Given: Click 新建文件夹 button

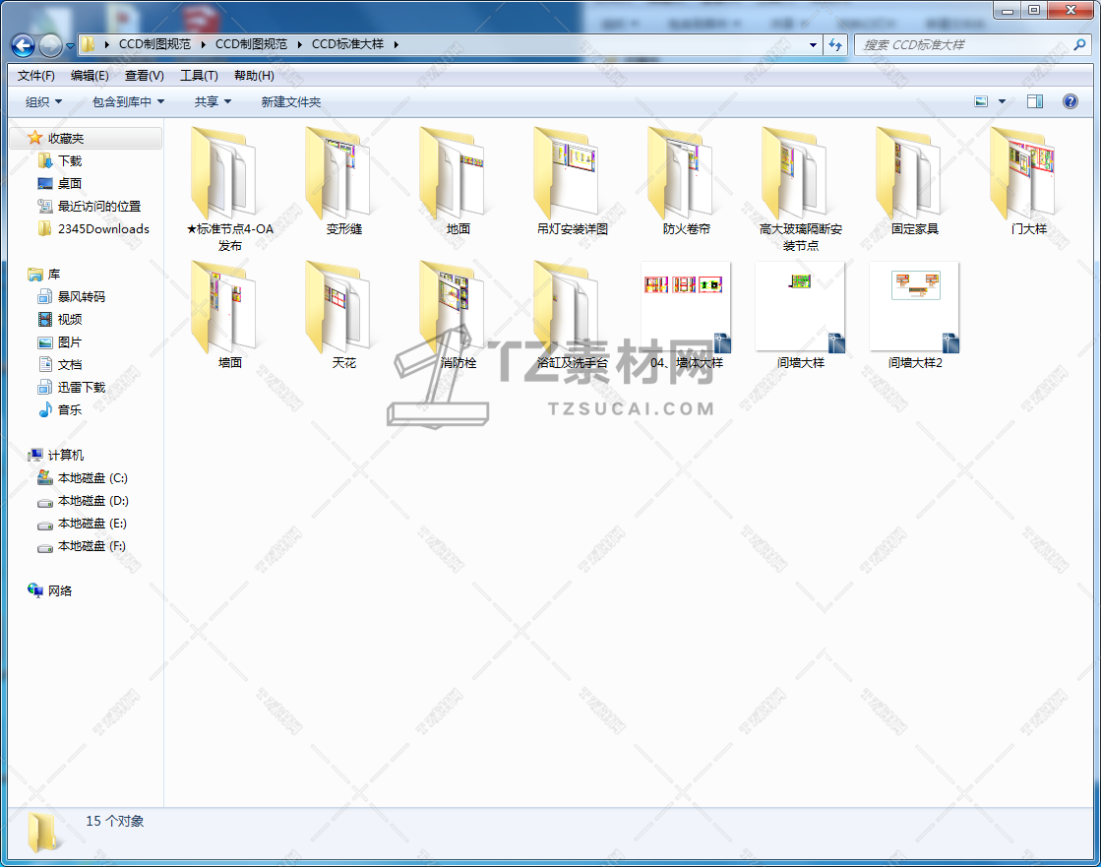Looking at the screenshot, I should point(290,101).
